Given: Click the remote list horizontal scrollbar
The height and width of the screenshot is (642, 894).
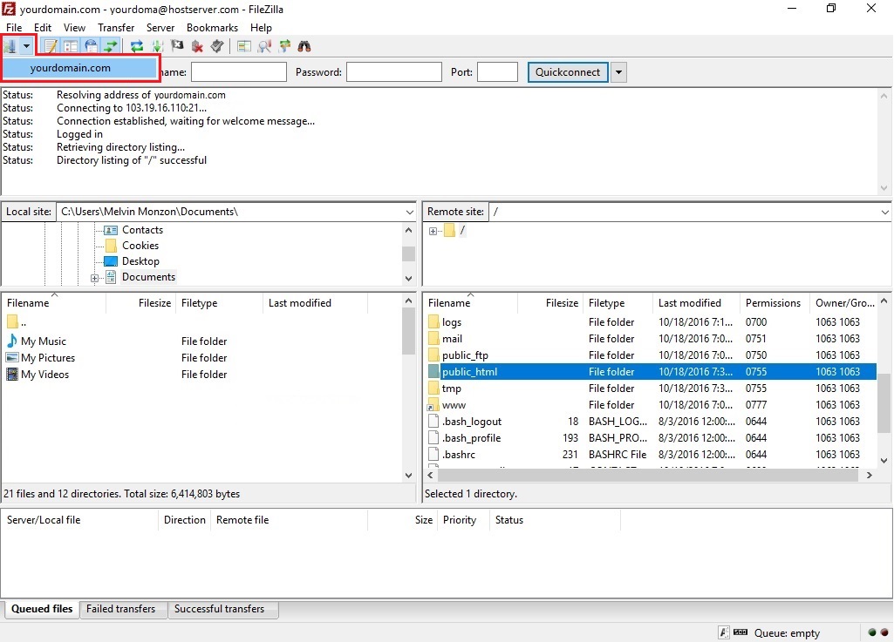Looking at the screenshot, I should pos(649,475).
